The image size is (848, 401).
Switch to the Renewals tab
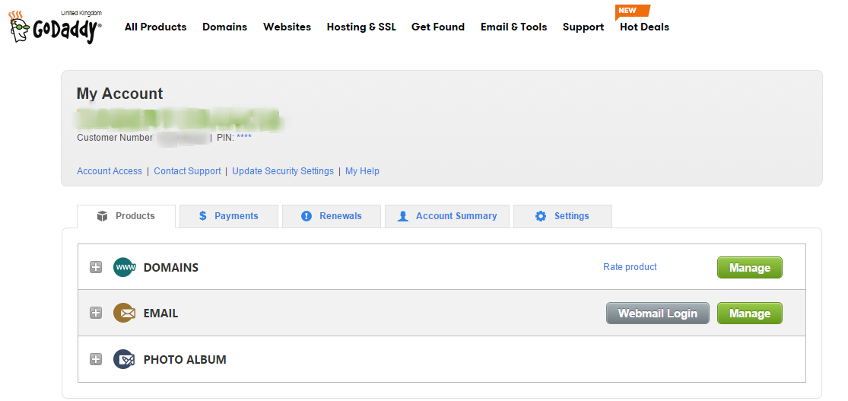(332, 216)
